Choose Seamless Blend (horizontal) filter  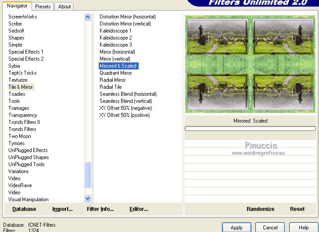pyautogui.click(x=128, y=94)
